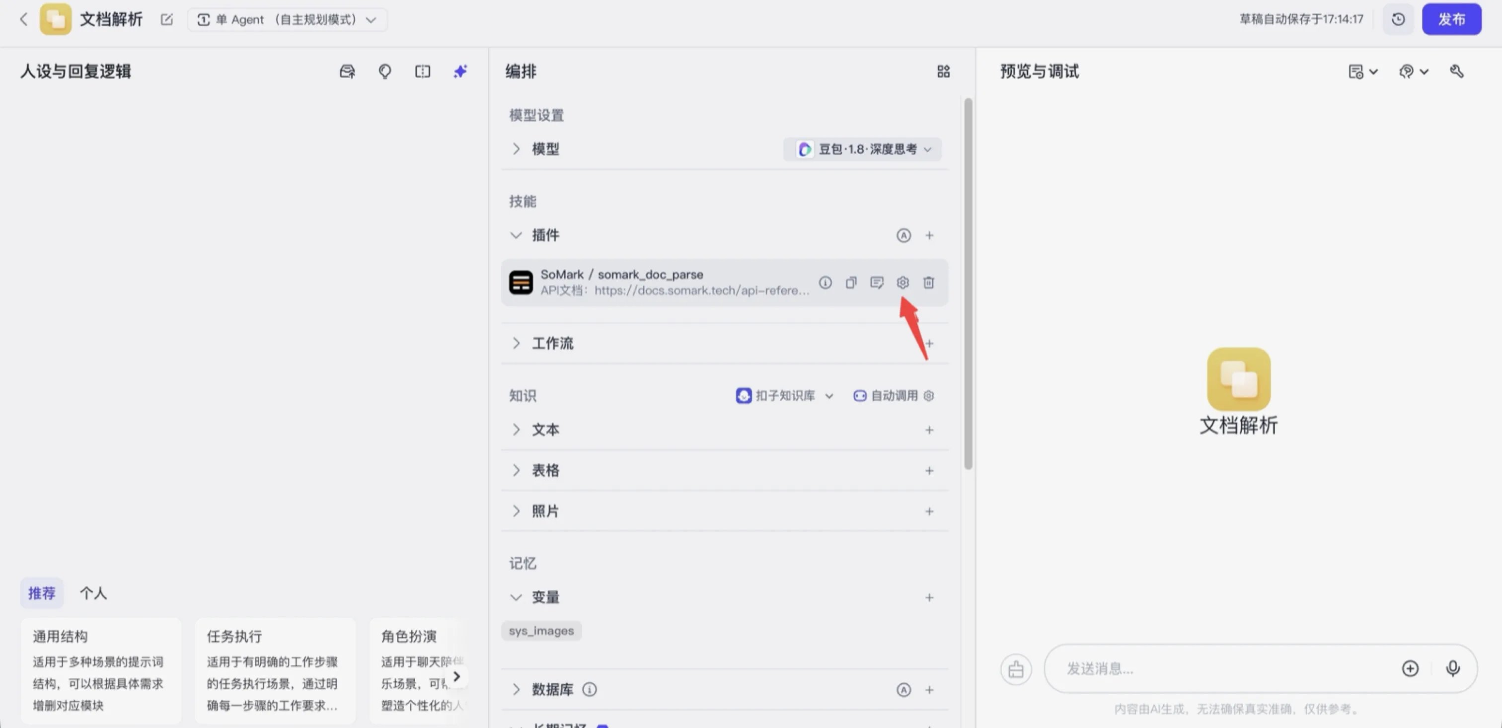The image size is (1502, 728).
Task: Collapse the 插件 section
Action: click(516, 235)
